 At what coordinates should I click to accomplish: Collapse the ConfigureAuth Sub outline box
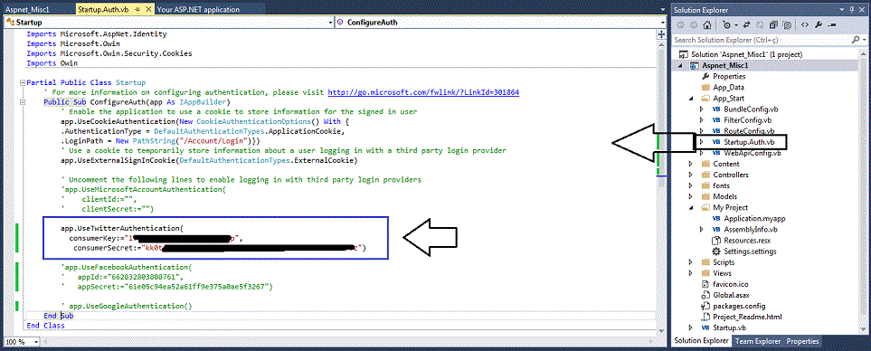pyautogui.click(x=23, y=102)
